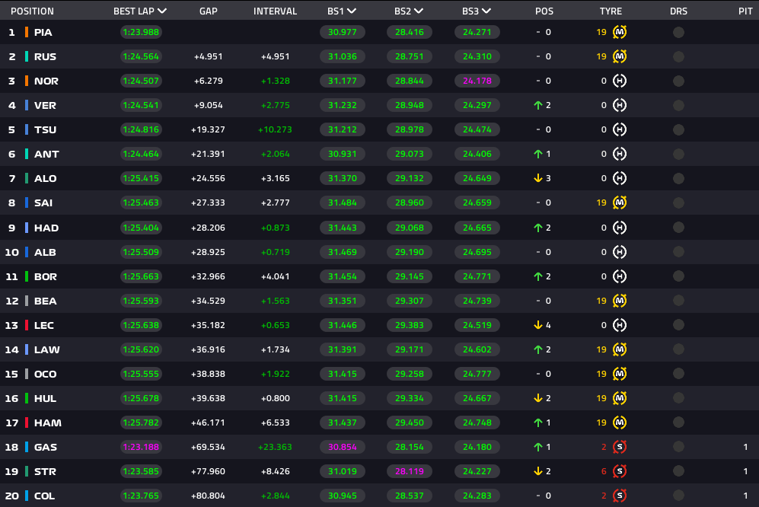
Task: Click the yellow down arrow for LEC
Action: 537,325
